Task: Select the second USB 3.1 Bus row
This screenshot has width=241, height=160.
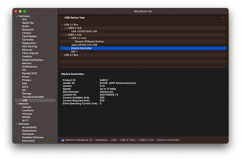Action: 143,55
